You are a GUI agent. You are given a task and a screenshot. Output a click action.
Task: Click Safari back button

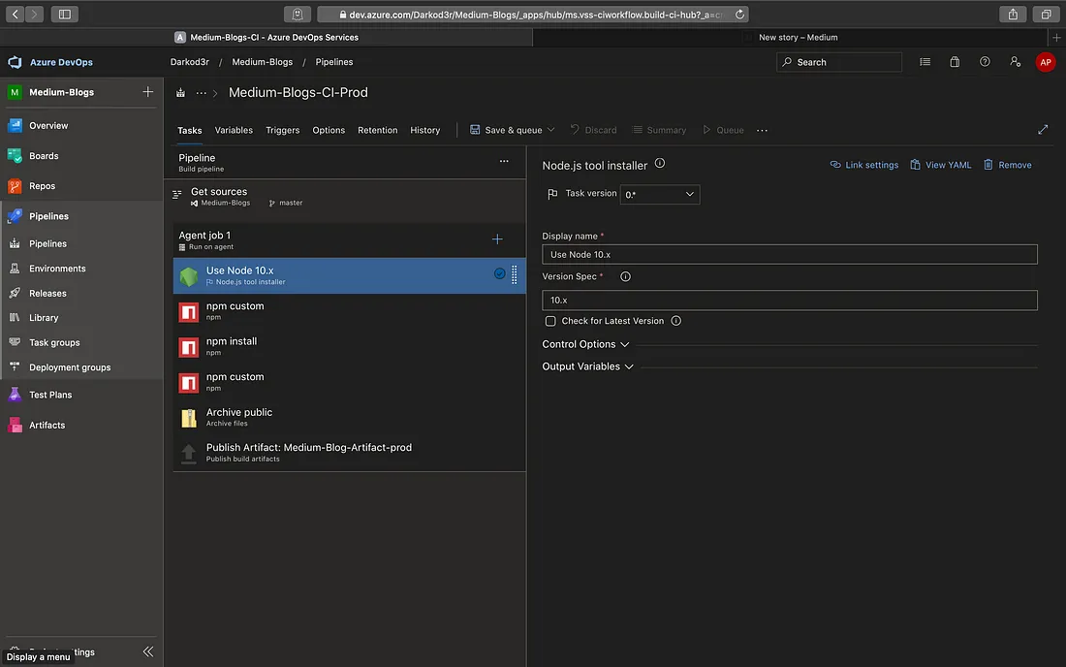(x=15, y=15)
